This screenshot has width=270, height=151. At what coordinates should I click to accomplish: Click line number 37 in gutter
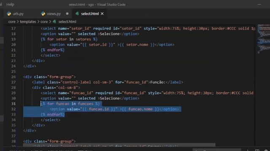pos(13,136)
